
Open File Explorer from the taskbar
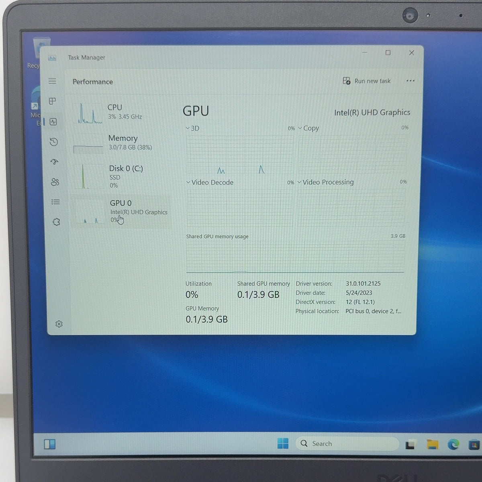tap(432, 444)
